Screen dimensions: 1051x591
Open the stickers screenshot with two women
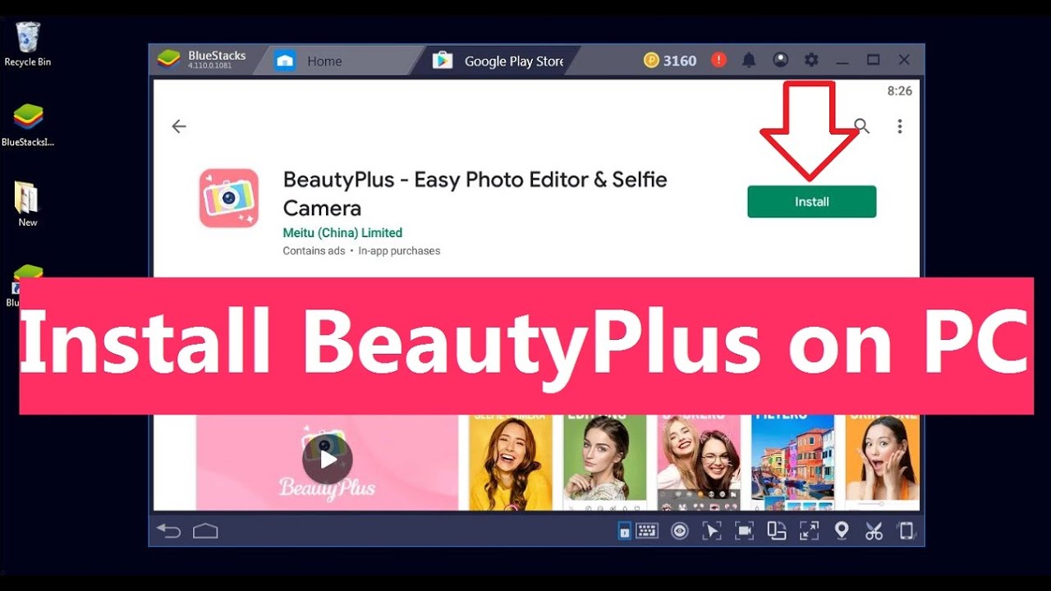coord(700,462)
